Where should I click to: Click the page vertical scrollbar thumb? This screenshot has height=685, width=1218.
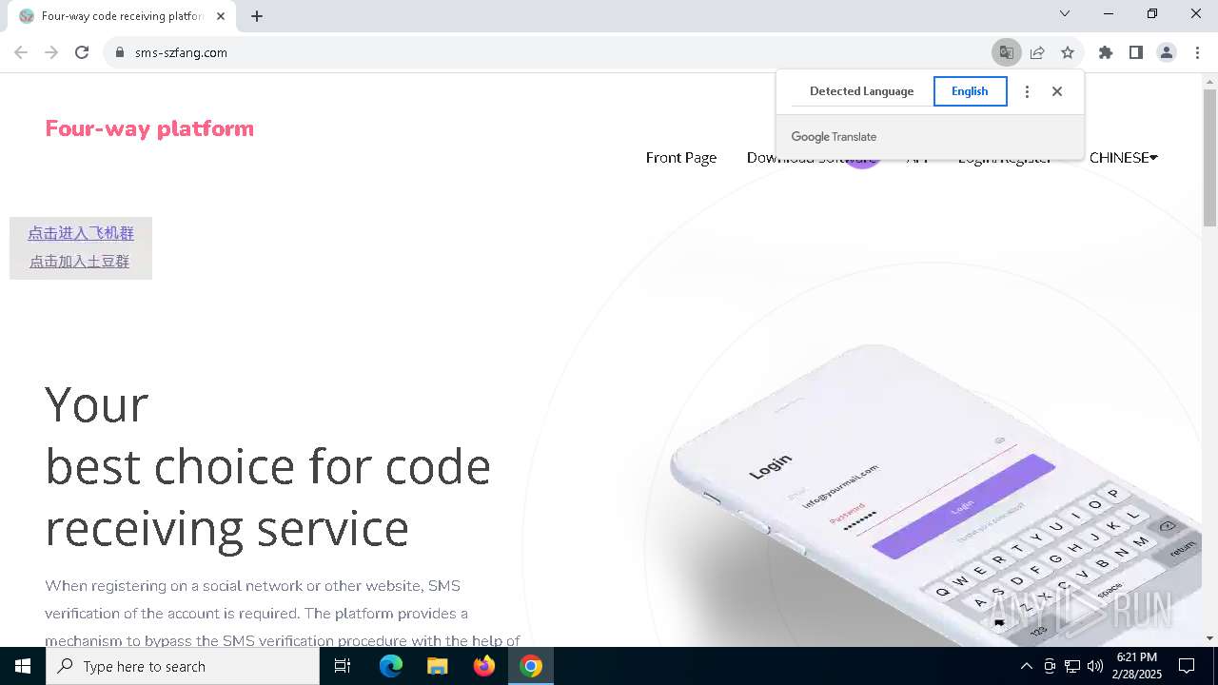coord(1209,157)
